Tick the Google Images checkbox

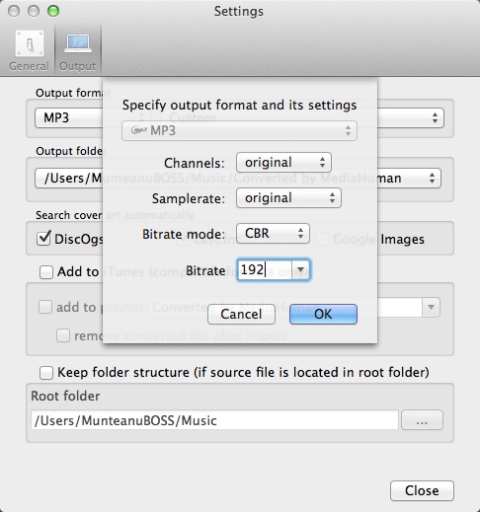point(322,239)
